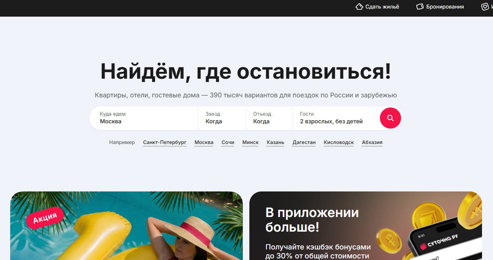Open the Заезд check-in date picker
This screenshot has width=493, height=260.
pos(222,118)
